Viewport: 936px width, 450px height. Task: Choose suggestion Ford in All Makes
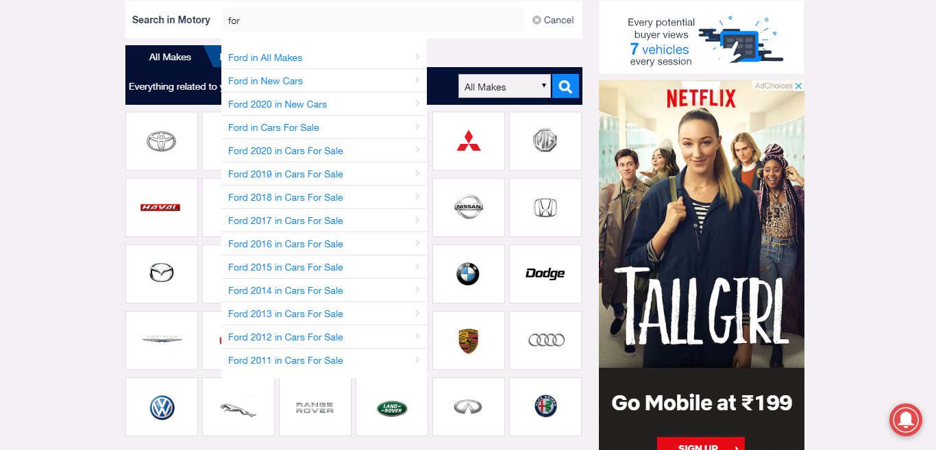click(x=324, y=58)
